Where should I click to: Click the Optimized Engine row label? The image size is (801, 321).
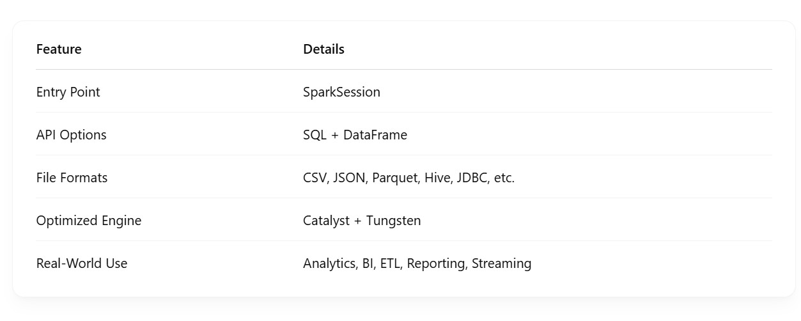coord(89,221)
